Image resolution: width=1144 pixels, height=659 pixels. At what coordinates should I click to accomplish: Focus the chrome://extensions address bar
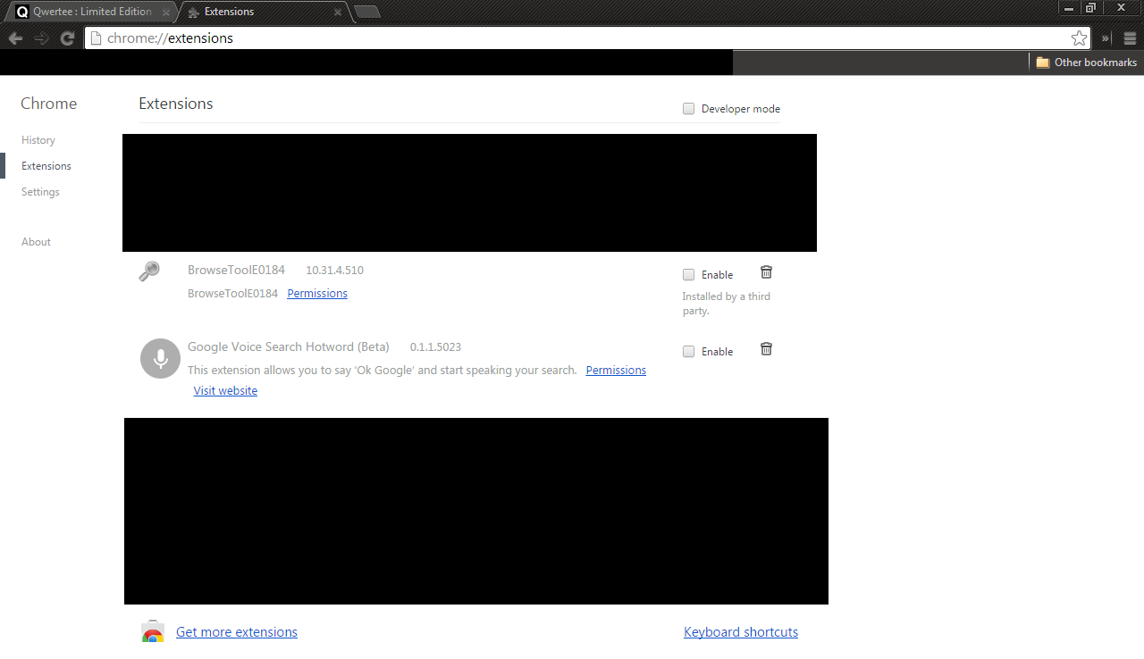click(x=585, y=38)
